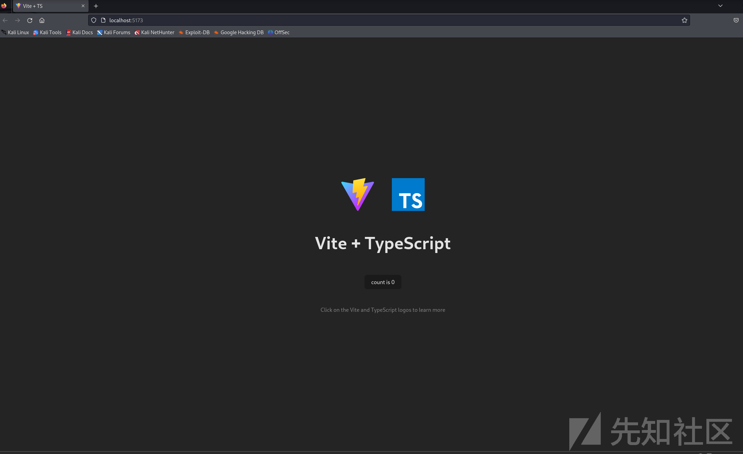Open site information page icon in address bar
743x454 pixels.
[x=103, y=21]
